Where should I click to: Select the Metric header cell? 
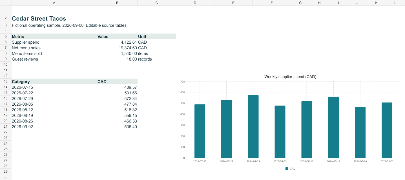pyautogui.click(x=54, y=37)
